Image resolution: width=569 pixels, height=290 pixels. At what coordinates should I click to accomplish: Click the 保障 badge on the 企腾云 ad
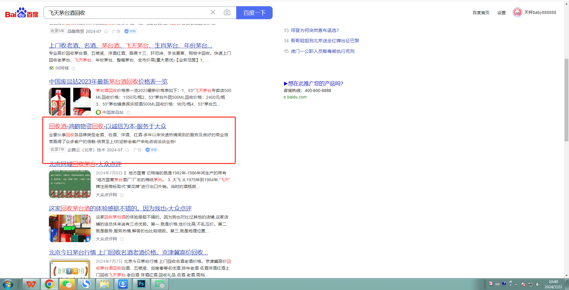[x=152, y=150]
